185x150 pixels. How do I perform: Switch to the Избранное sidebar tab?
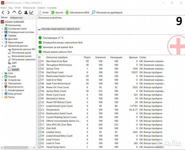coord(16,18)
